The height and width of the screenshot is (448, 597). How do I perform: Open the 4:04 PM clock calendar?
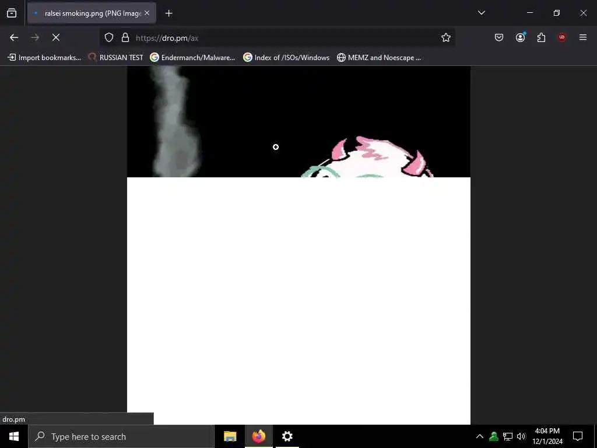pyautogui.click(x=547, y=436)
